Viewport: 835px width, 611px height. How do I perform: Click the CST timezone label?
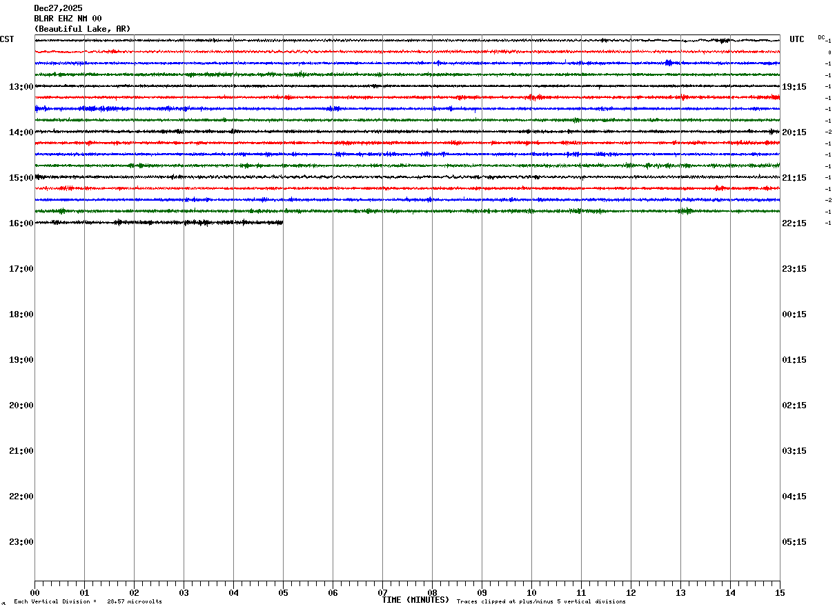[7, 39]
